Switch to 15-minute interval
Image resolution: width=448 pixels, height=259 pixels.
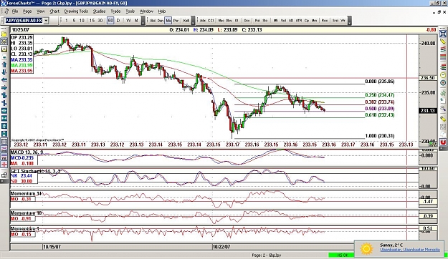(92, 21)
